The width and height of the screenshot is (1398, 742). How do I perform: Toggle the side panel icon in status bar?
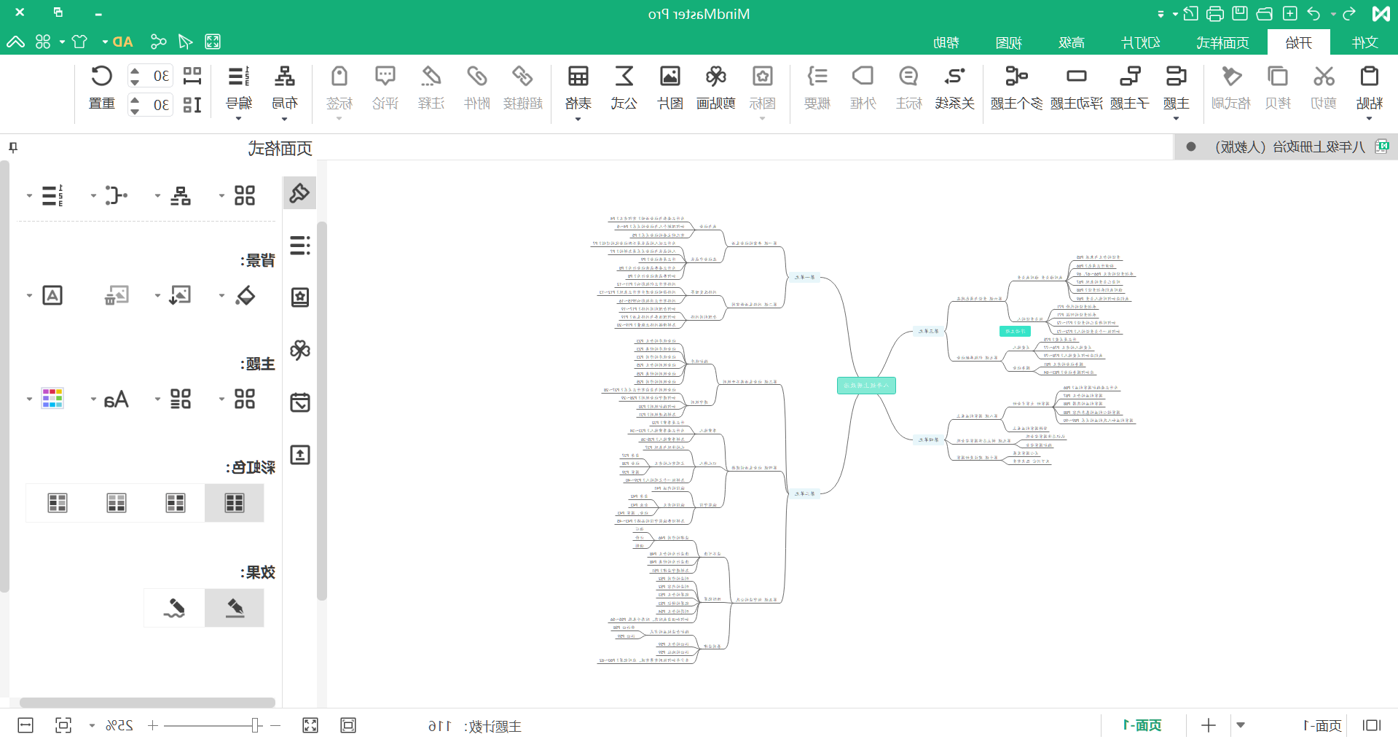(25, 725)
